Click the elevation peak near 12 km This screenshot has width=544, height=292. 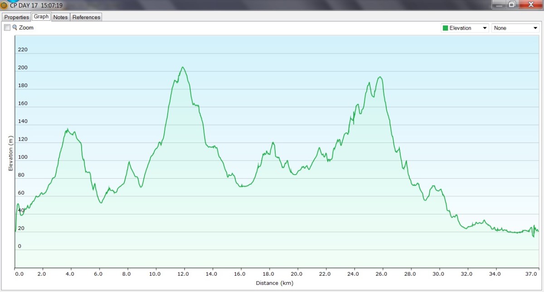183,68
